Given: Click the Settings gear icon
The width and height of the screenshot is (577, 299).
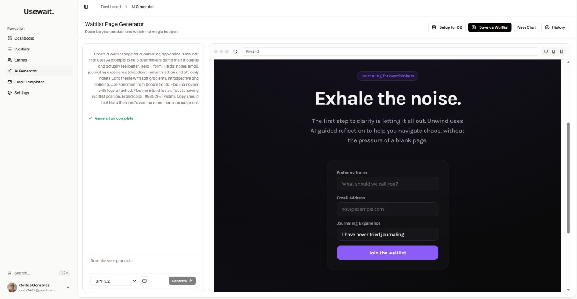Looking at the screenshot, I should click(x=10, y=93).
